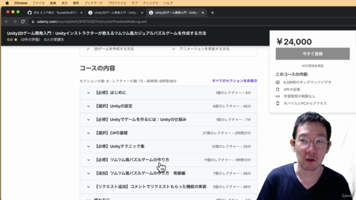Reload the current page
Screen dimensions: 356x200
[x=23, y=22]
